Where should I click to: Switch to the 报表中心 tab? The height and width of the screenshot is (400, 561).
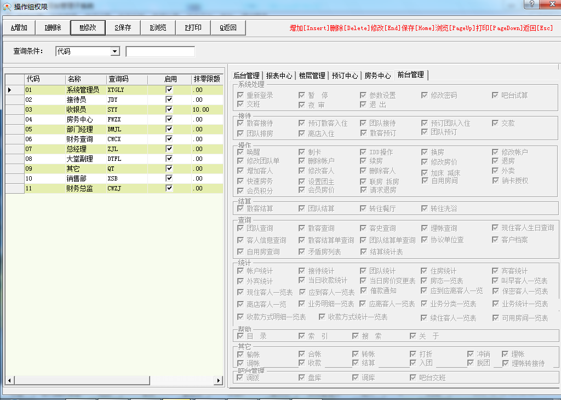click(279, 76)
